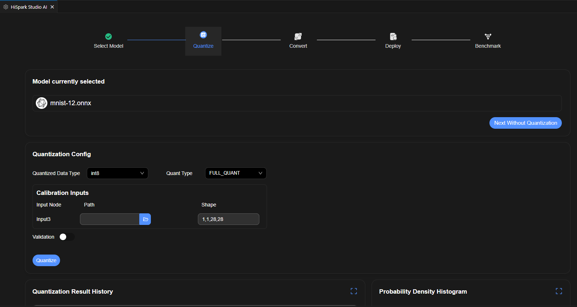
Task: Open the Quantized Data Type int8 dropdown
Action: [118, 173]
